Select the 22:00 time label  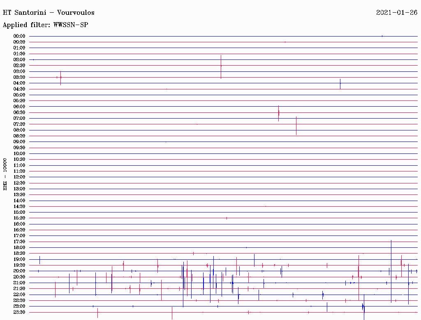click(x=19, y=294)
